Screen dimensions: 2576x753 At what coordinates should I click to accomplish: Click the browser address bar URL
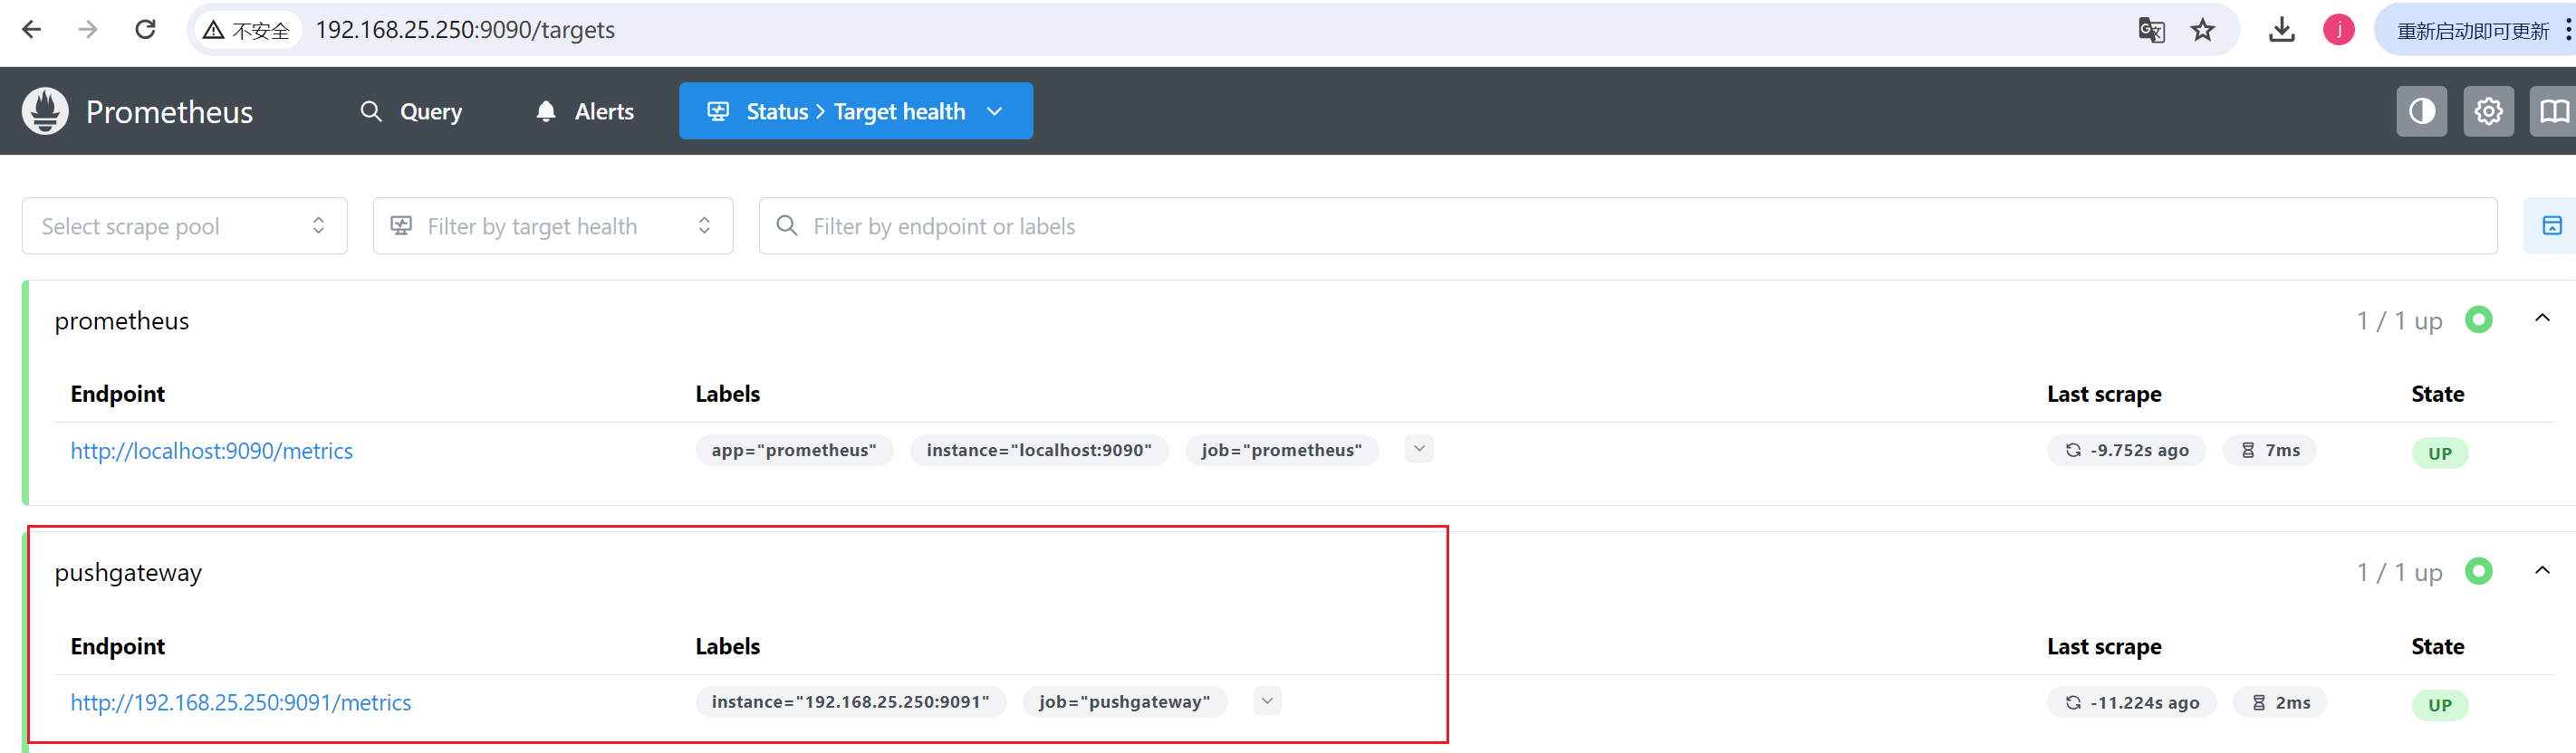(x=465, y=30)
